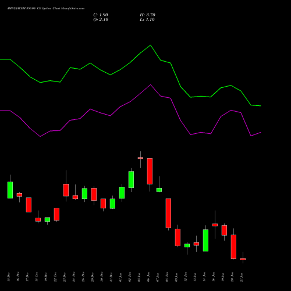291x291 pixels.
Task: Click the green candle above 14 Jan
Action: 205,240
